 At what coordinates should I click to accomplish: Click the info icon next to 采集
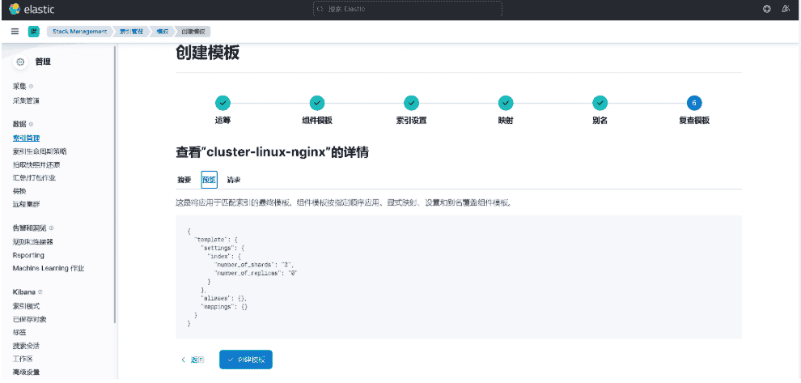point(32,87)
